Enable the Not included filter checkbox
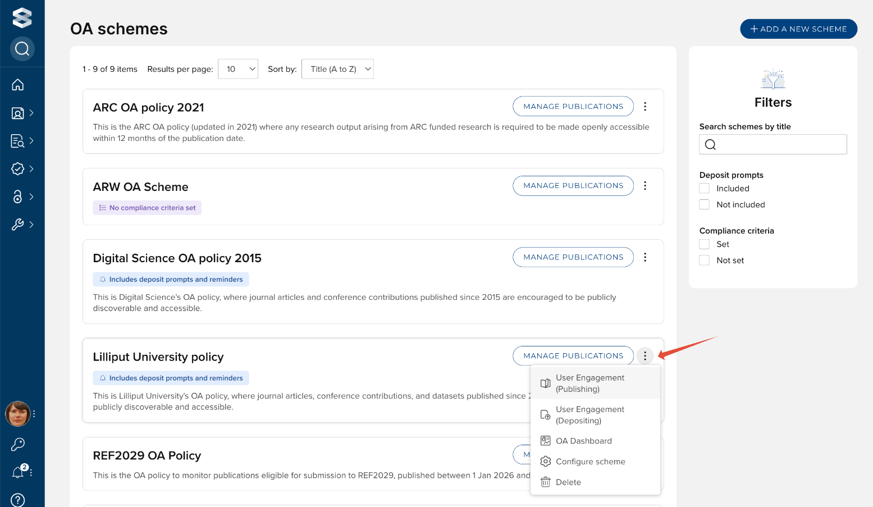The width and height of the screenshot is (873, 507). click(705, 205)
